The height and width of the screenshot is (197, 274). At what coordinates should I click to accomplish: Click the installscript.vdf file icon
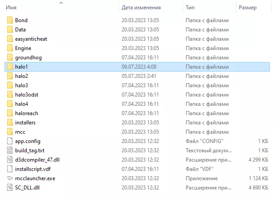(x=10, y=169)
